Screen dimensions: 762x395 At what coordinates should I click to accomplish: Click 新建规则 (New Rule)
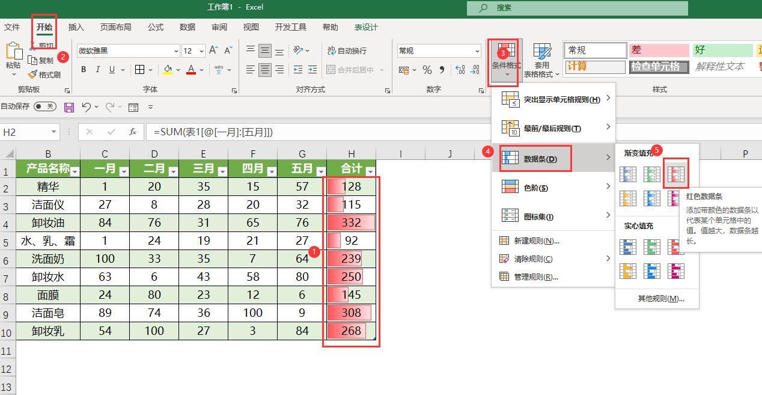(x=553, y=240)
